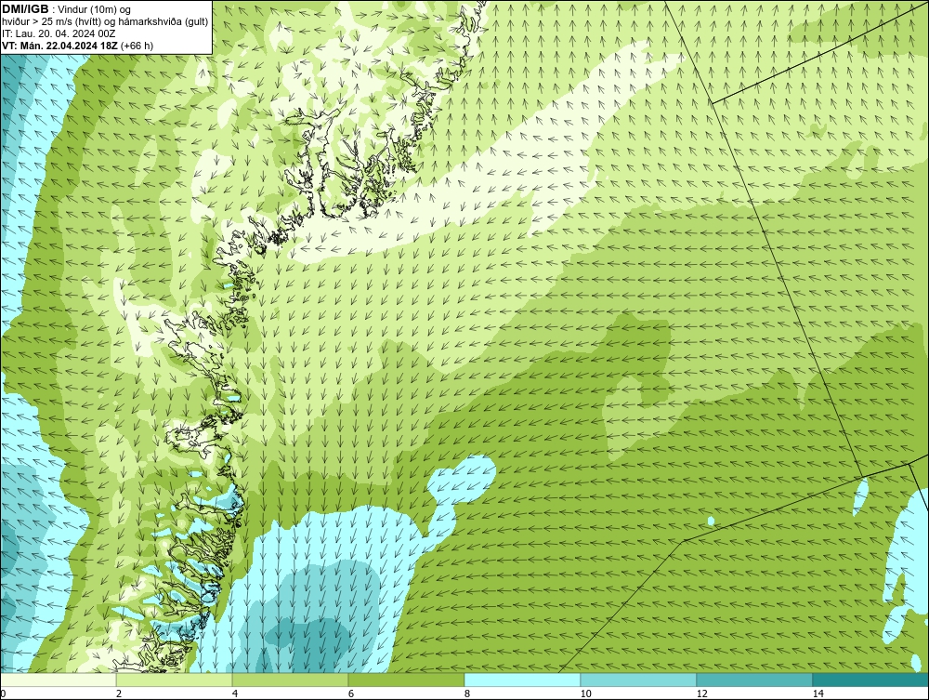Click the legend value "6"
929x700 pixels.
point(351,694)
